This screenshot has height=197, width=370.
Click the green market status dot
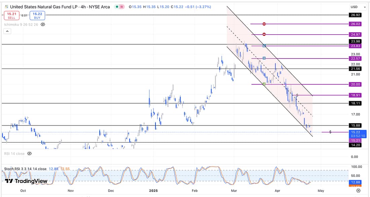point(116,7)
